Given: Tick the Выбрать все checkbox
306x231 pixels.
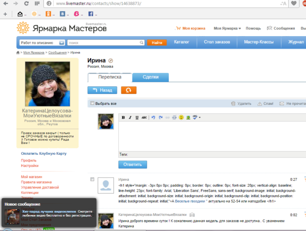Looking at the screenshot, I should click(x=92, y=103).
